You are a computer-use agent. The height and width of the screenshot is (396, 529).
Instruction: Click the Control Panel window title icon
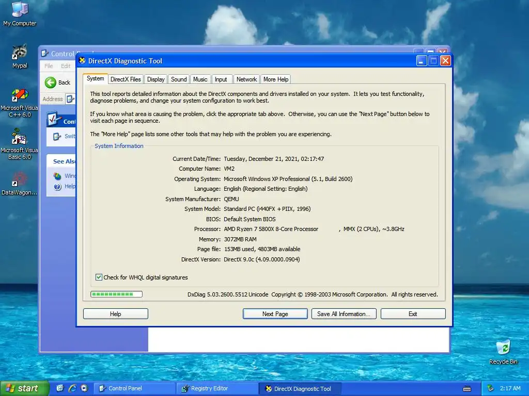pos(44,53)
